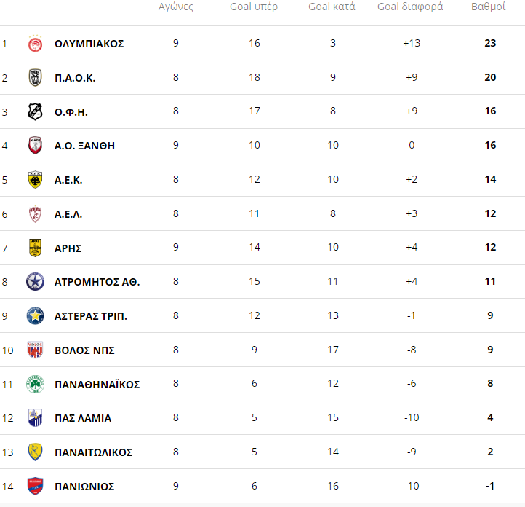
Task: Click the Α.Ε.Λ. team crest
Action: point(35,214)
